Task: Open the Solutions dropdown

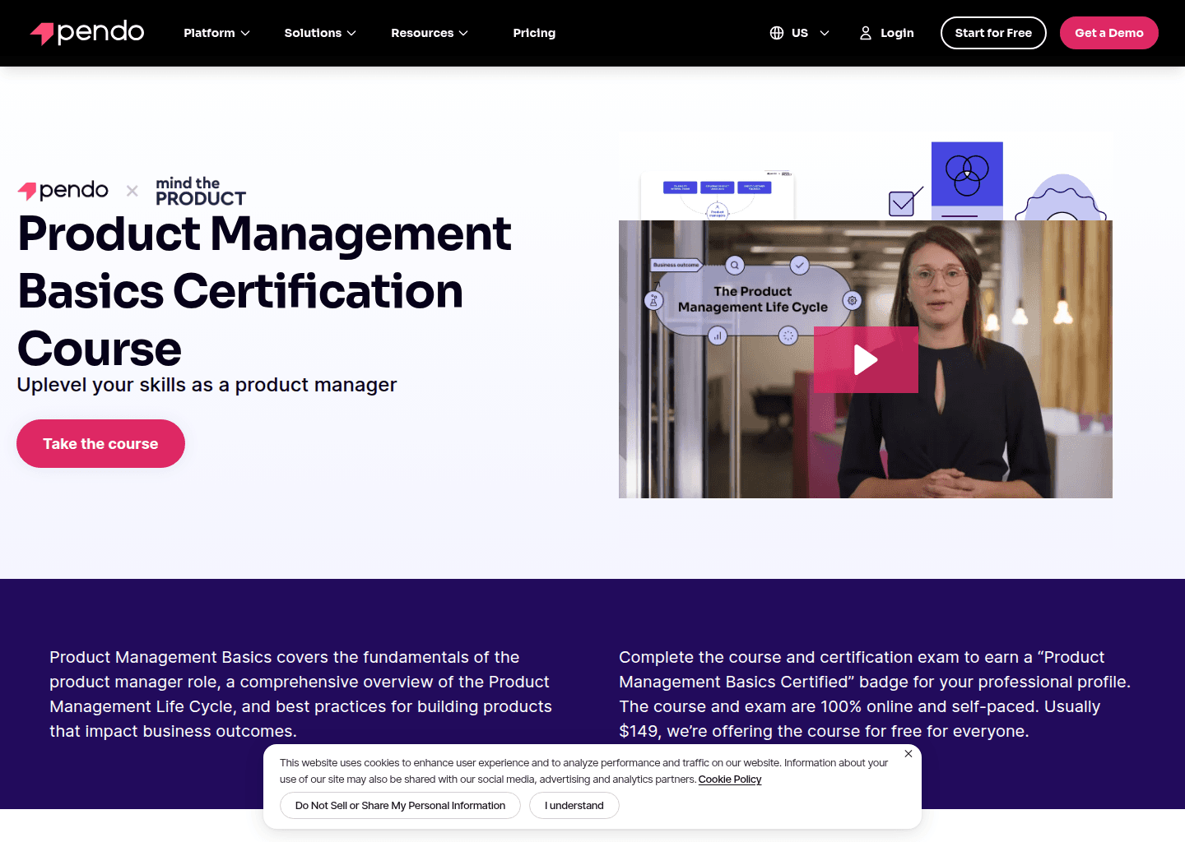Action: click(x=319, y=33)
